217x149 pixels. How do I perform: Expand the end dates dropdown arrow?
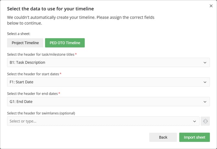[x=205, y=102]
